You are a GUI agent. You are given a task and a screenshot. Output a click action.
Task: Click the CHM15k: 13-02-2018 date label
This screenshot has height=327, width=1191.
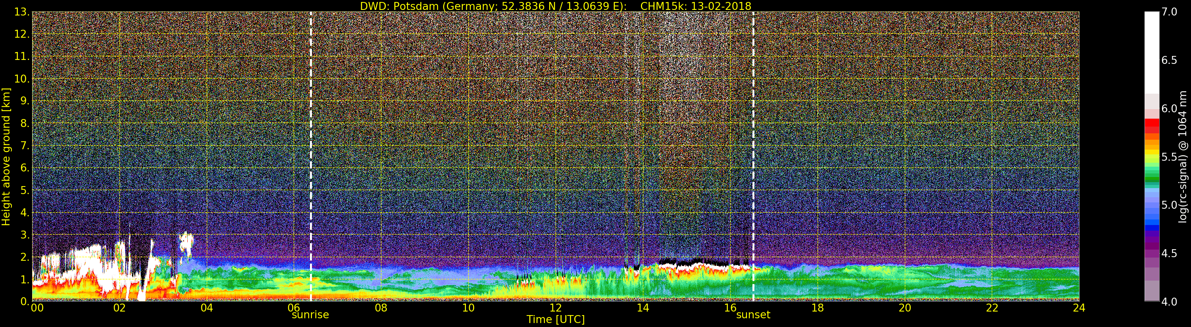click(x=695, y=6)
